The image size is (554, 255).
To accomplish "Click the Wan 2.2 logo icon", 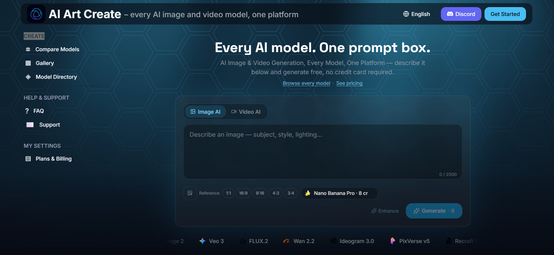I will pyautogui.click(x=286, y=241).
